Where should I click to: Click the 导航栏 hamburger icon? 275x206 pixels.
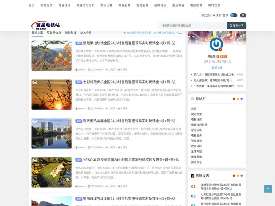coord(192,99)
